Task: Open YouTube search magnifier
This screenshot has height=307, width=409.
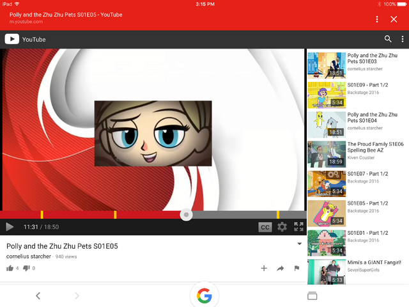Action: (x=388, y=39)
